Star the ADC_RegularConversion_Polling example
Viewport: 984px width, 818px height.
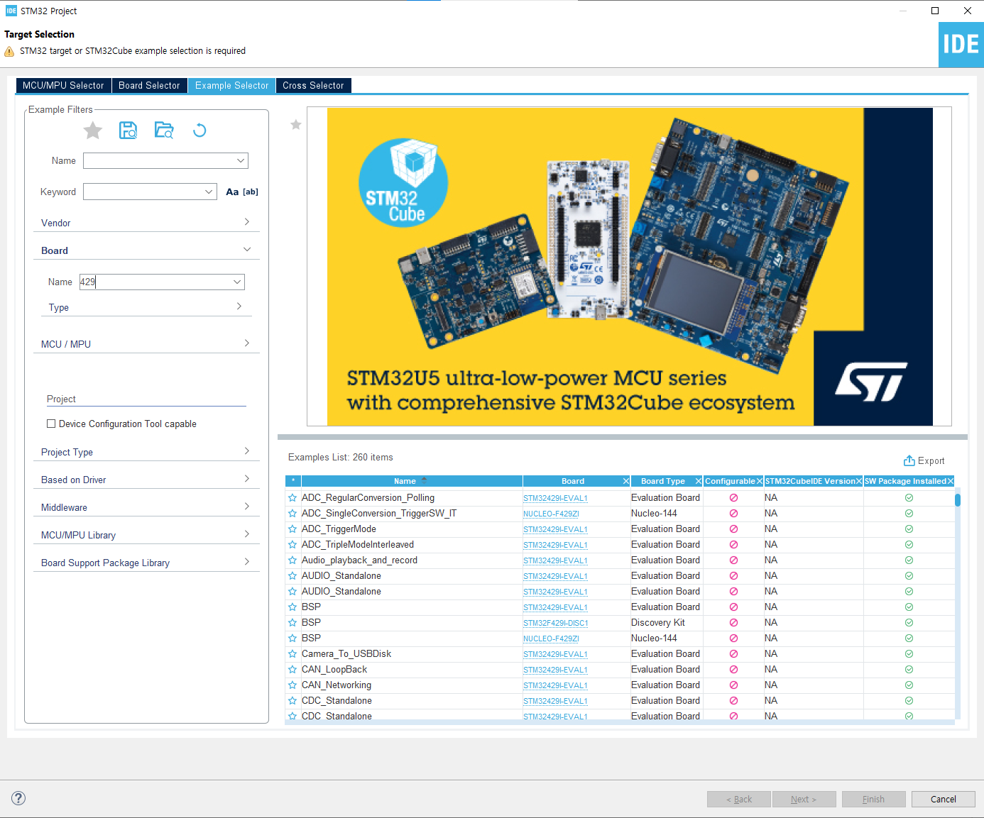click(293, 498)
